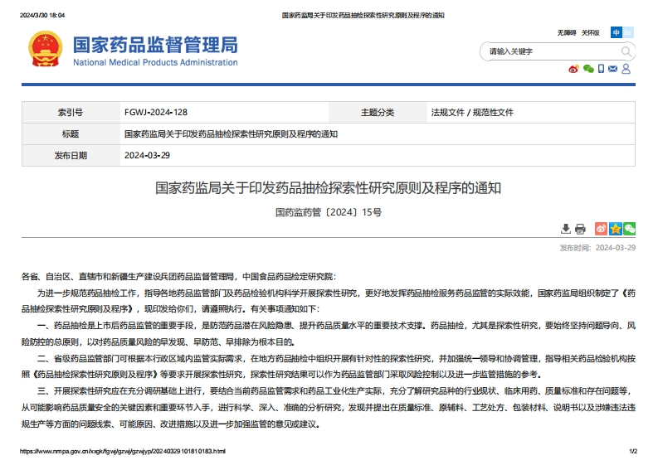Print the page using the printer icon
The height and width of the screenshot is (465, 658).
click(x=580, y=229)
